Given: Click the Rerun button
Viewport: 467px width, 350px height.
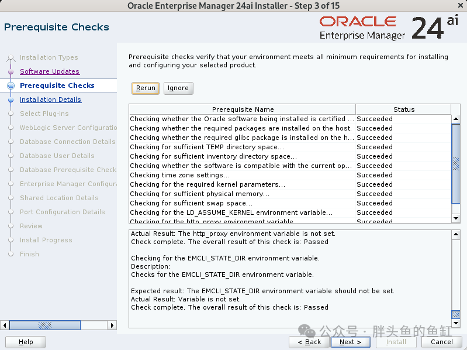Looking at the screenshot, I should (x=146, y=88).
